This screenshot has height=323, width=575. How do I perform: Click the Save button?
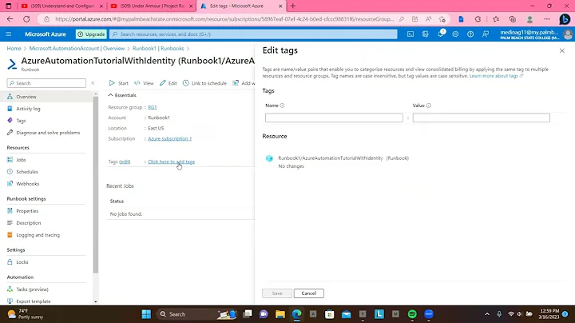(277, 293)
